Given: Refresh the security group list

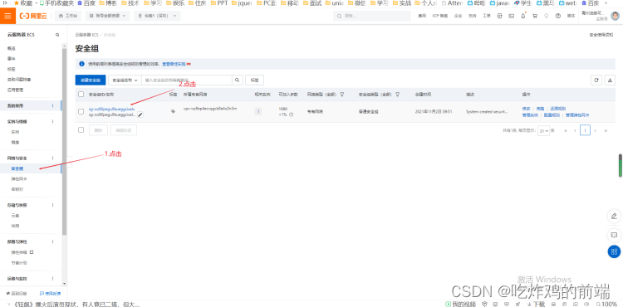Looking at the screenshot, I should [x=596, y=80].
